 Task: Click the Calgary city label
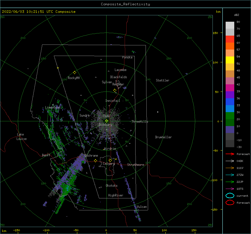click(109, 164)
